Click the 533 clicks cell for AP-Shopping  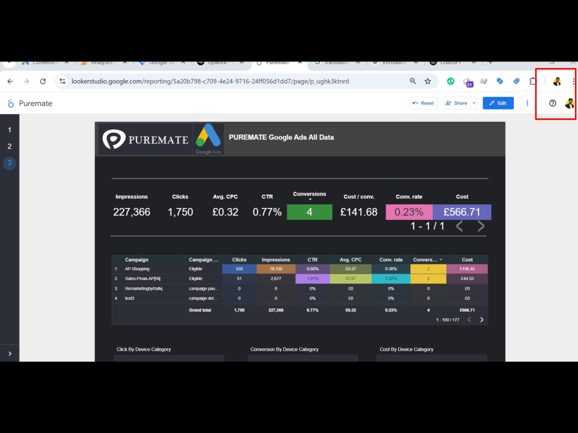pos(239,269)
